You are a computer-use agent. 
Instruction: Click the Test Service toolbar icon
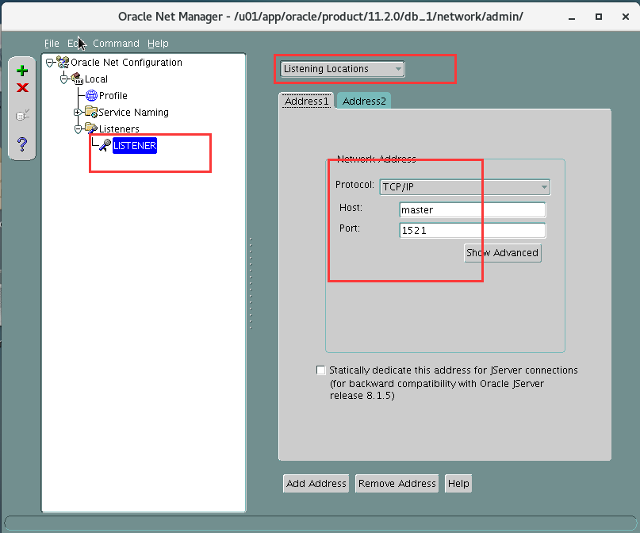click(x=22, y=115)
